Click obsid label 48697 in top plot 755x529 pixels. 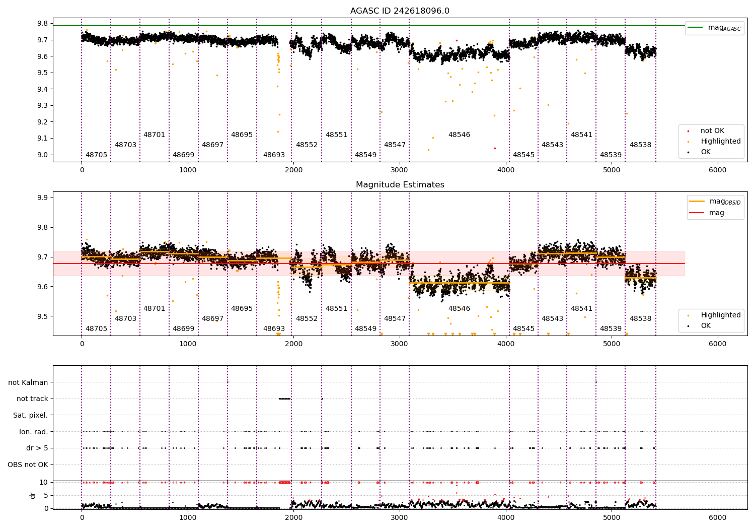point(212,145)
